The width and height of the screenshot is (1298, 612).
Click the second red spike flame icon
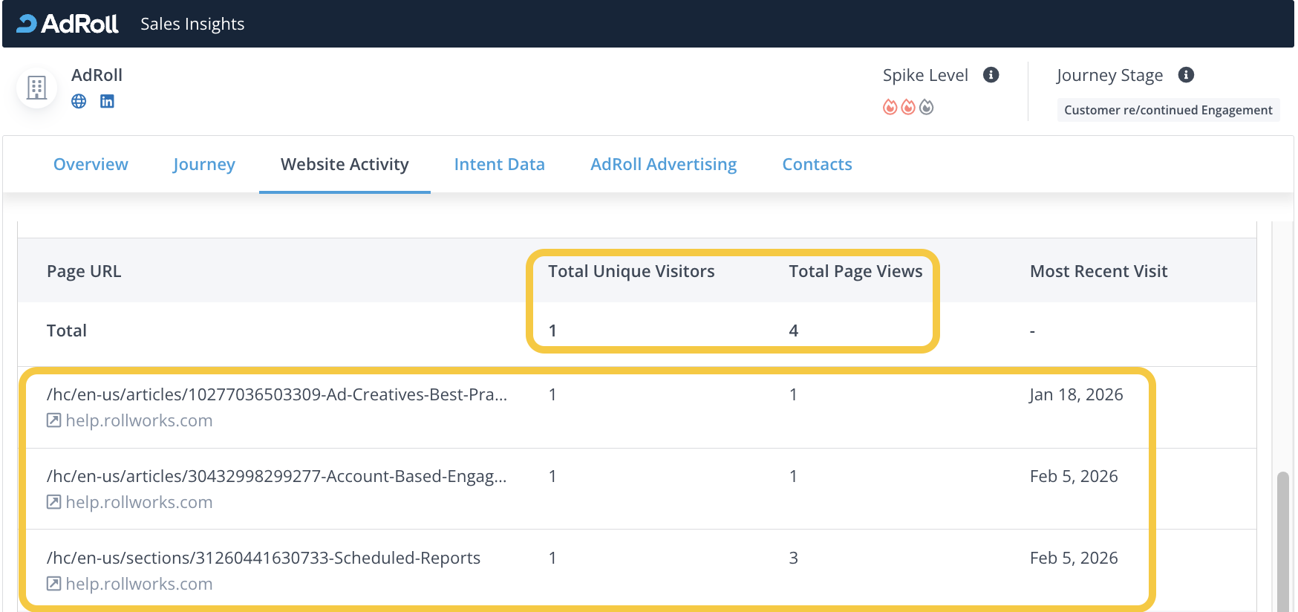coord(908,107)
